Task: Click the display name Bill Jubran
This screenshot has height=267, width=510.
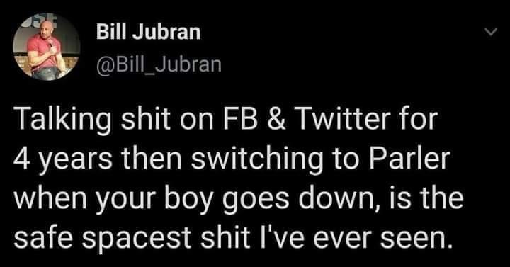Action: coord(148,32)
